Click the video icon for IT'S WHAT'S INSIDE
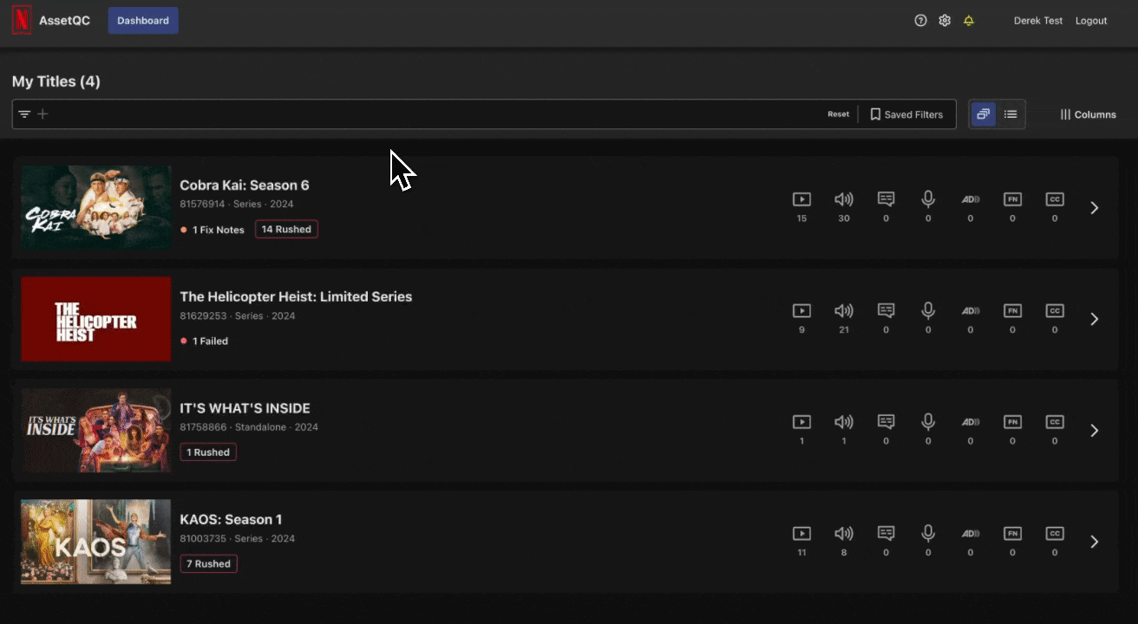 pos(801,422)
